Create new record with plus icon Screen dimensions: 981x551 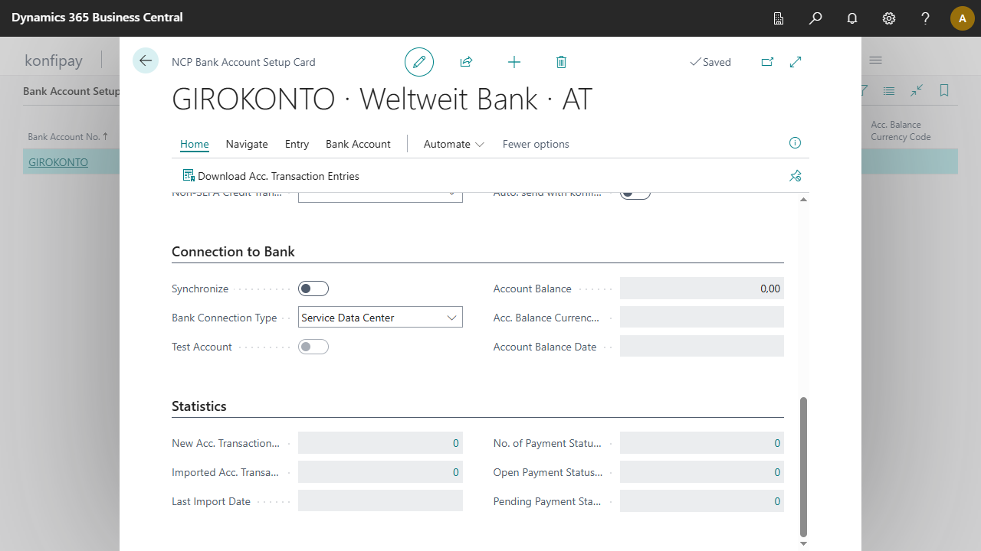coord(514,62)
